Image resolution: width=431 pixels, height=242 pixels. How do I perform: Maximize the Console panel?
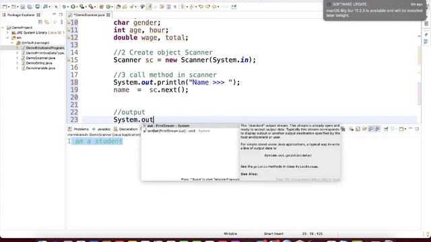pos(417,128)
